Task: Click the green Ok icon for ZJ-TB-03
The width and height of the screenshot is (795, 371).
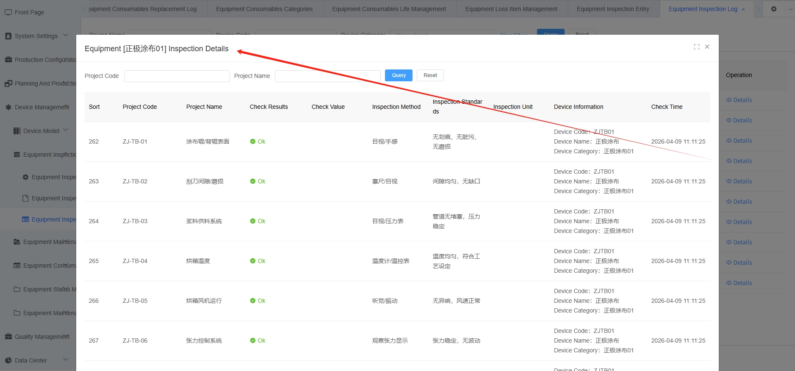Action: click(253, 221)
